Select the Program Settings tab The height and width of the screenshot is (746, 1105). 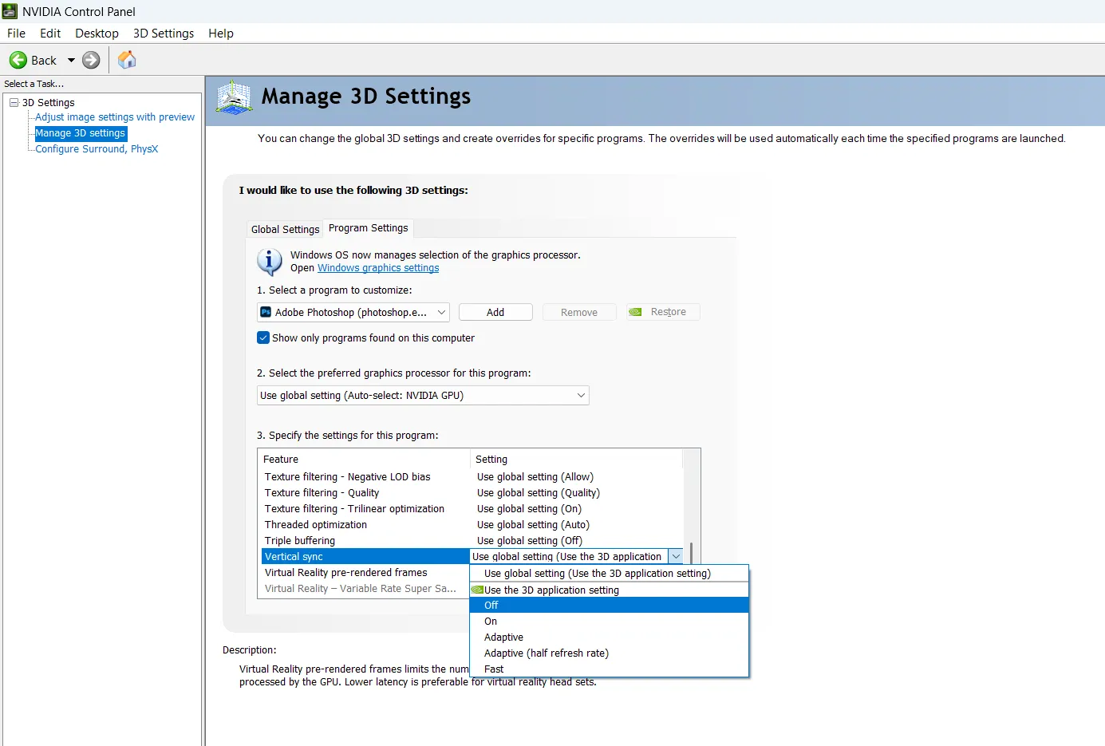(x=369, y=228)
